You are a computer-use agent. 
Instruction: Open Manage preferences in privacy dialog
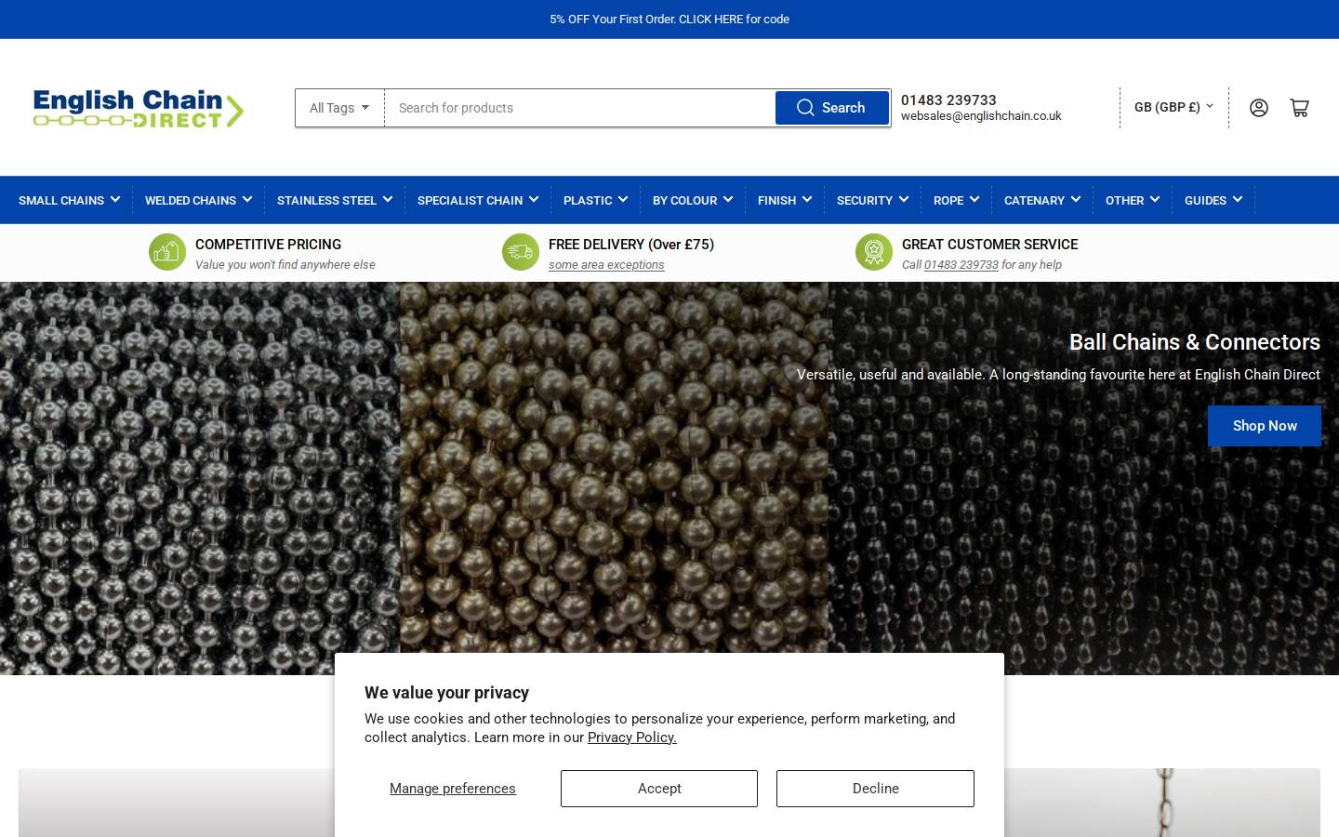click(453, 789)
